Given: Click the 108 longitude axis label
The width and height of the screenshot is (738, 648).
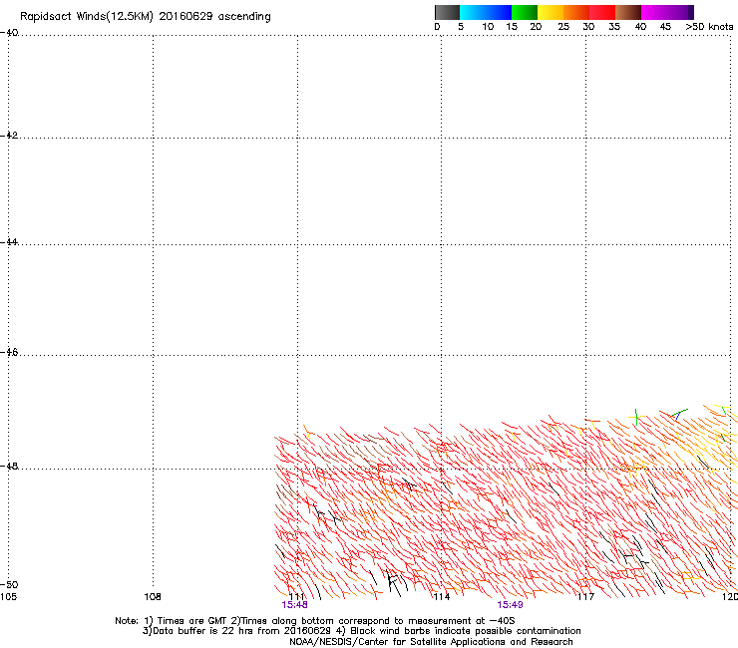Looking at the screenshot, I should tap(153, 597).
